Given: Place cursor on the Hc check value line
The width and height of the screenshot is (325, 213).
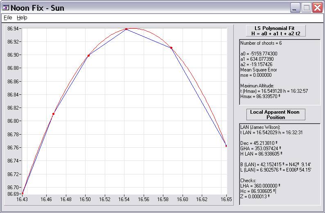Looking at the screenshot, I should (x=258, y=191).
